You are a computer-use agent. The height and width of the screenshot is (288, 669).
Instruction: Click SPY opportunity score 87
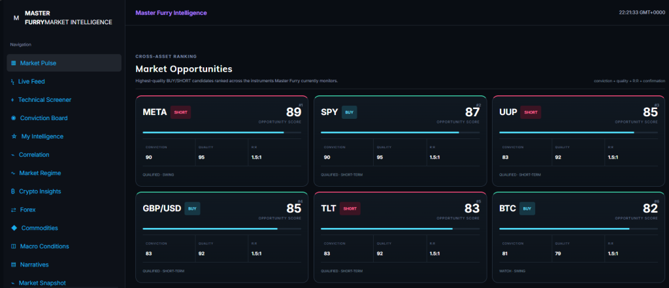[x=472, y=112]
